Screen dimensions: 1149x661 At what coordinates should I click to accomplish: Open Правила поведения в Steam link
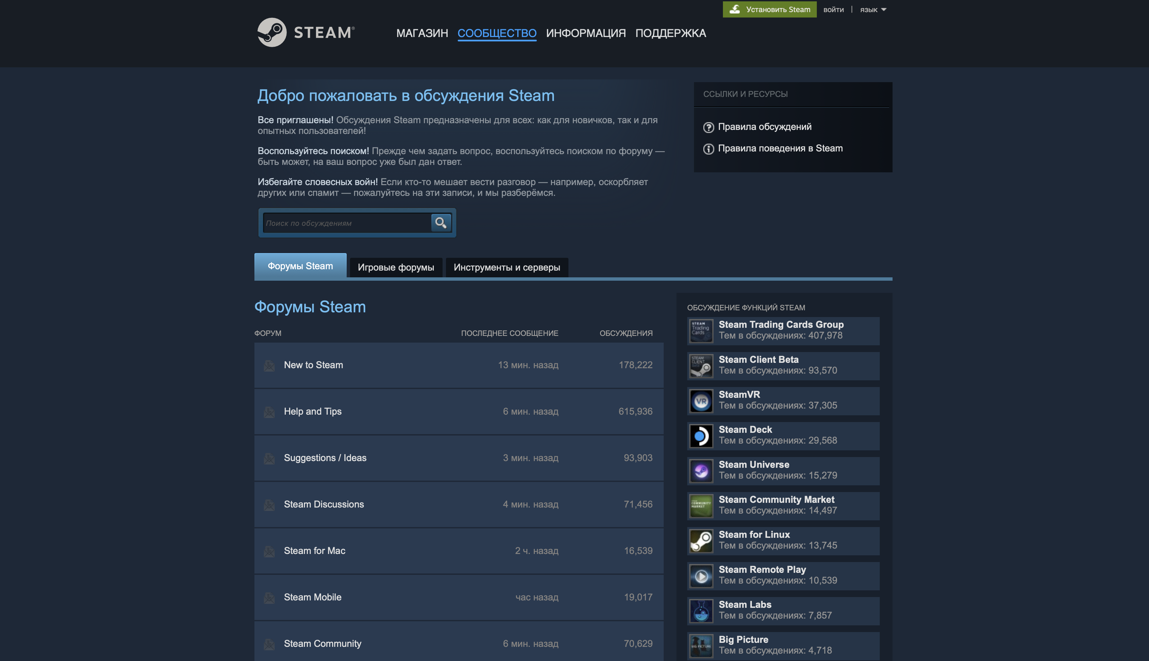click(780, 148)
